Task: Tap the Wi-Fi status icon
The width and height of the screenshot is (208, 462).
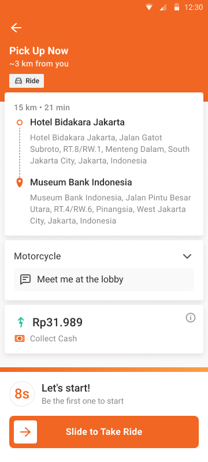Action: point(149,8)
